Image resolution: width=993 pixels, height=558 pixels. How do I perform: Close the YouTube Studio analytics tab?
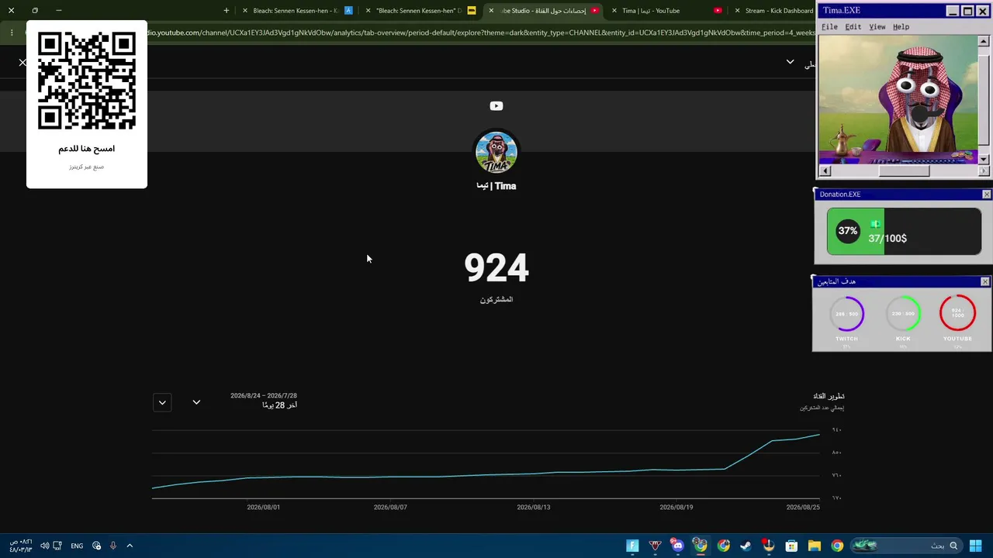click(x=491, y=11)
